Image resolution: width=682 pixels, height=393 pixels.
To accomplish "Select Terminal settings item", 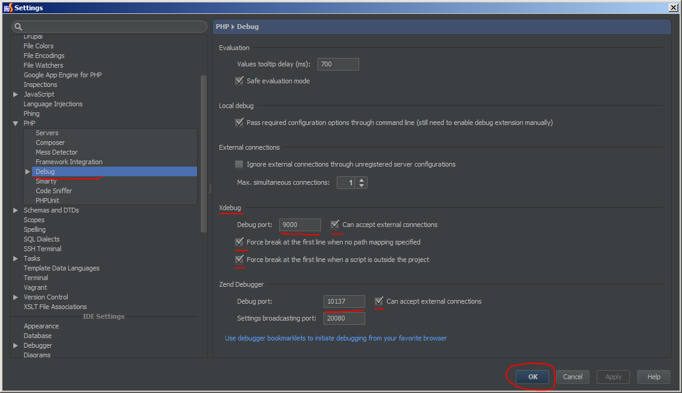I will click(x=36, y=278).
